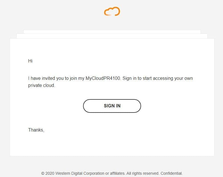This screenshot has width=223, height=177.
Task: Click the word 'Confidential.' in footer
Action: tap(172, 173)
